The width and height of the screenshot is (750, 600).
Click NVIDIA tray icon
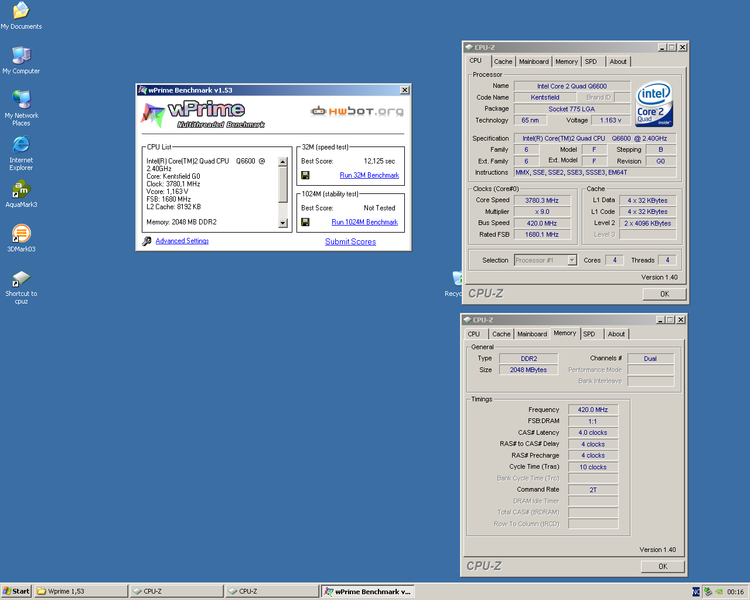tap(719, 592)
